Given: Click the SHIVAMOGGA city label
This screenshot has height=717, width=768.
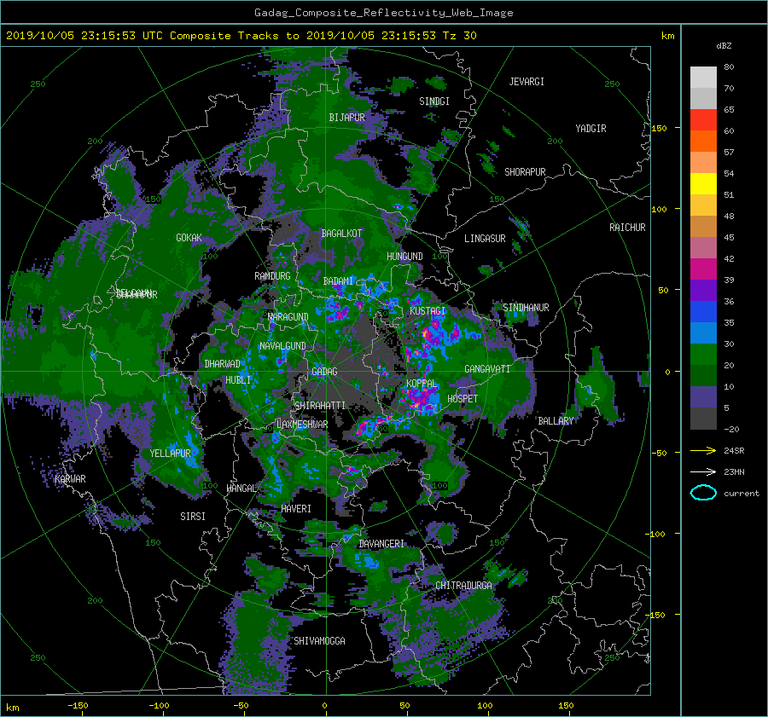Looking at the screenshot, I should pyautogui.click(x=319, y=640).
